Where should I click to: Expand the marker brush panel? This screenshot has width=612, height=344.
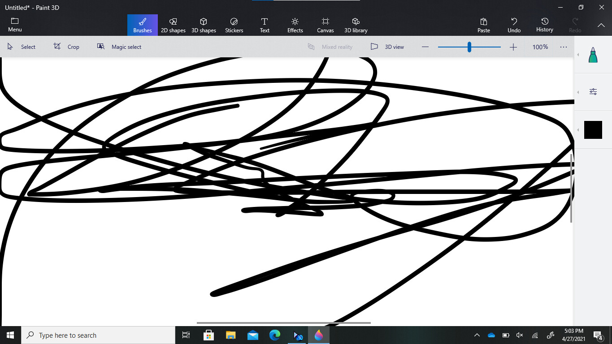pyautogui.click(x=593, y=55)
